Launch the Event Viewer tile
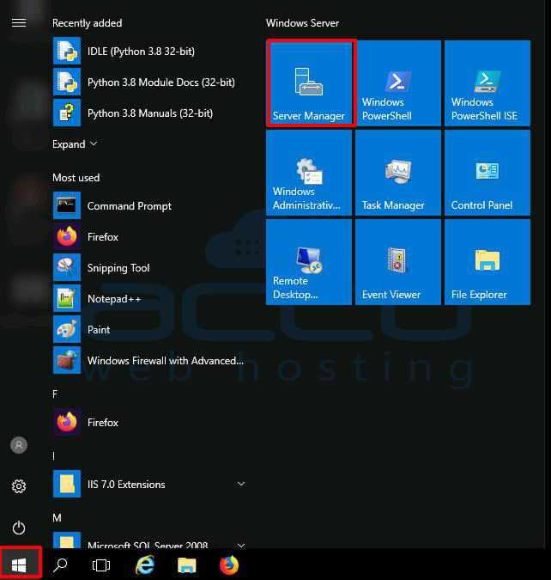Screen dimensions: 551x580 pos(398,262)
